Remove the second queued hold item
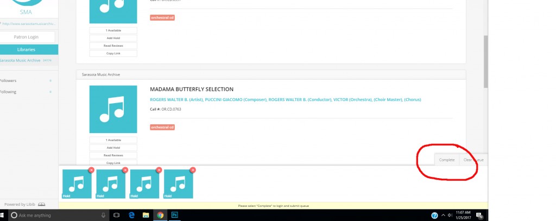The width and height of the screenshot is (556, 221). (x=125, y=170)
